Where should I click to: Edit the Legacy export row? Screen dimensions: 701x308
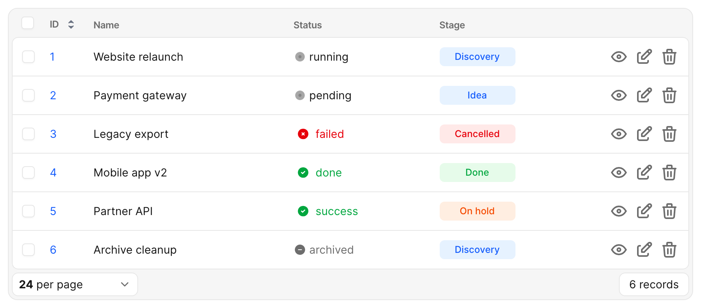tap(644, 134)
